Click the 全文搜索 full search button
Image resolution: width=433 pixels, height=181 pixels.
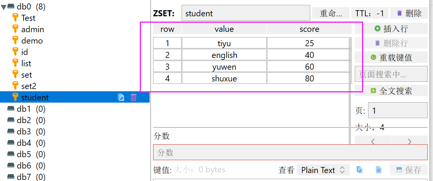pyautogui.click(x=391, y=90)
